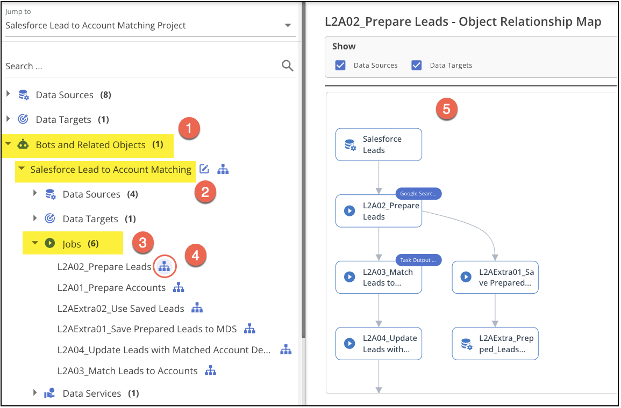The height and width of the screenshot is (408, 621).
Task: Open relationship map icon for L2AExtra01_Save Prepared Leads to MDS
Action: [249, 329]
